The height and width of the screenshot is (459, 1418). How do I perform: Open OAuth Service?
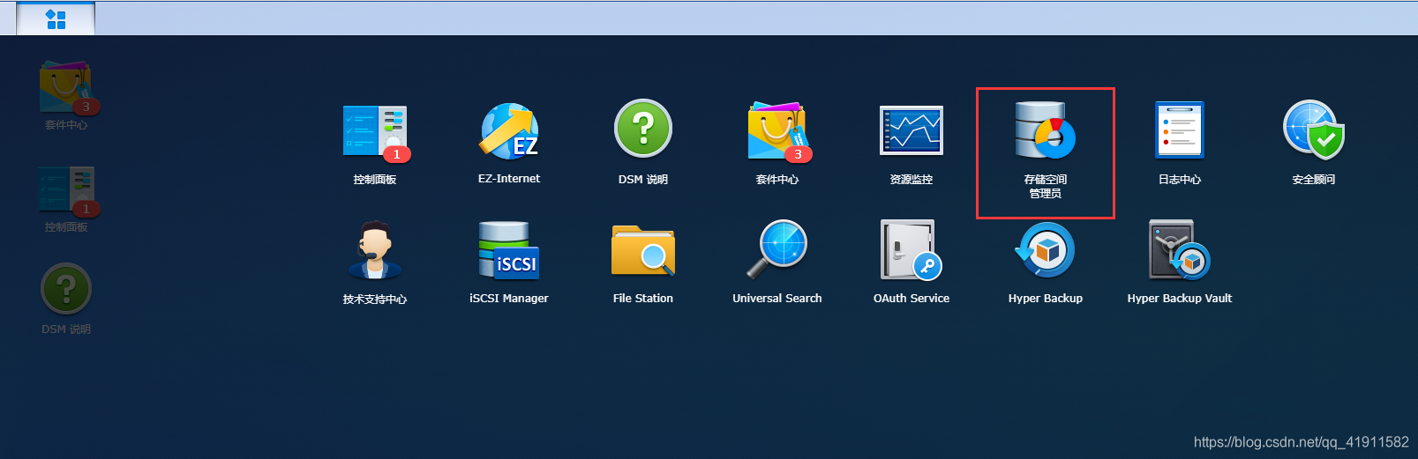pos(912,250)
